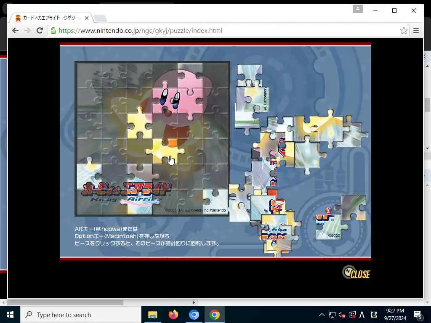
Task: Click taskbar search box
Action: click(x=81, y=315)
